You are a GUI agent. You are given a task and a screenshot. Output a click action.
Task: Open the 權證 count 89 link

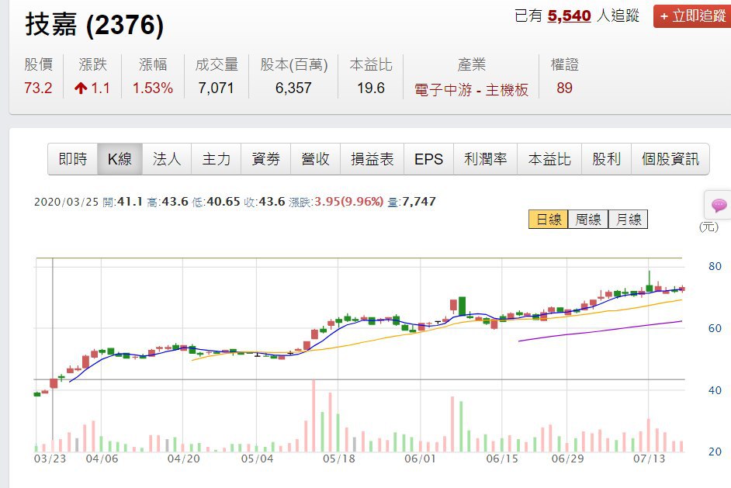(x=564, y=88)
